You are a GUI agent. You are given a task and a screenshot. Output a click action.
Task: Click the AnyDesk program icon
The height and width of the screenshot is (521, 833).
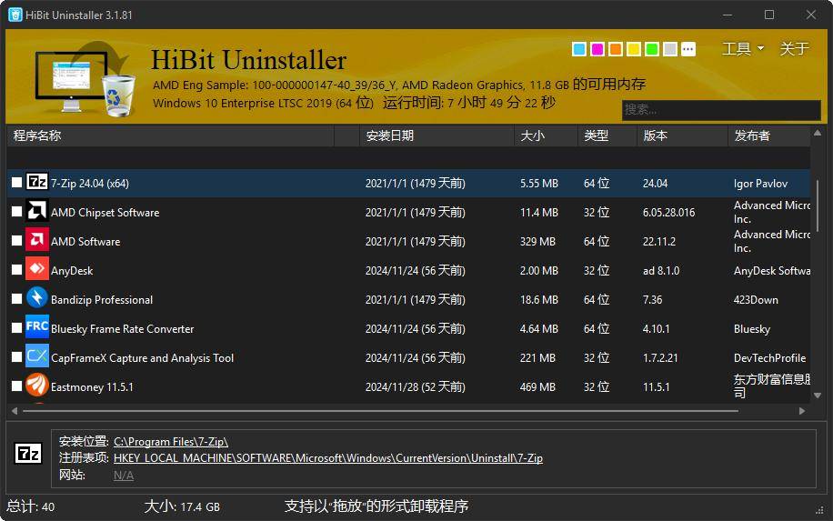[x=37, y=269]
